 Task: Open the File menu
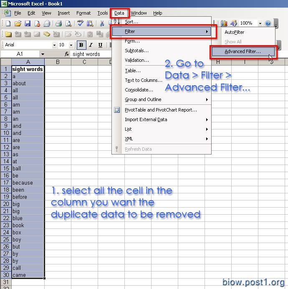[18, 13]
